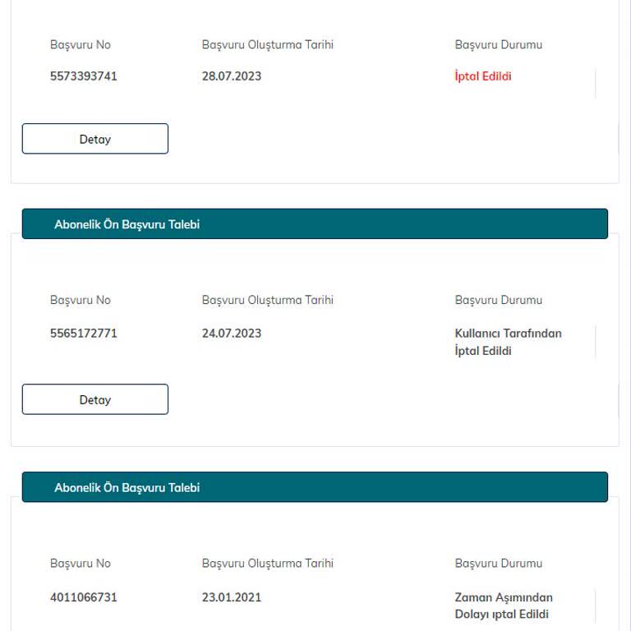Select the creation date 28.07.2023
The image size is (631, 631).
tap(232, 76)
